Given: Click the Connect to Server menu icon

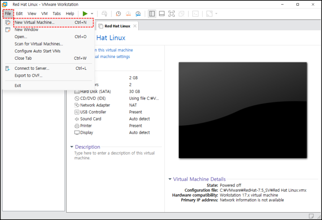Looking at the screenshot, I should (8, 68).
